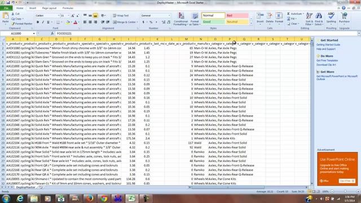Apply the Neutral cell style
The image size is (361, 203).
(237, 21)
